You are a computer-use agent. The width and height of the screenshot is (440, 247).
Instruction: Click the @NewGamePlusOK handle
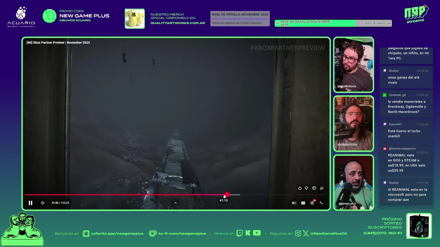coord(329,233)
